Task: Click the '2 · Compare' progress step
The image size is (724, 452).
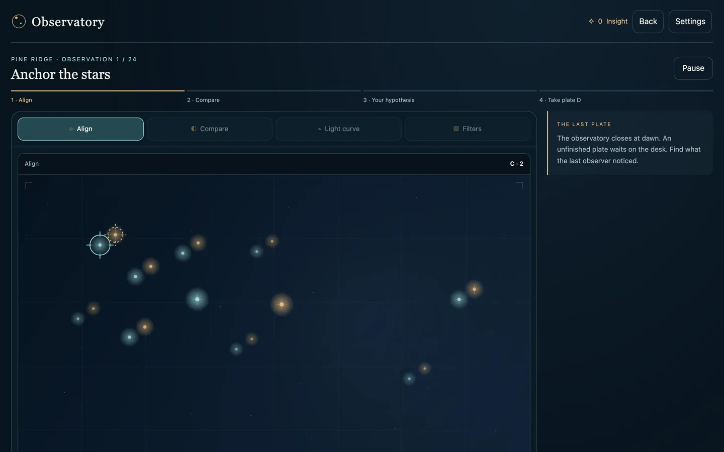Action: tap(274, 96)
